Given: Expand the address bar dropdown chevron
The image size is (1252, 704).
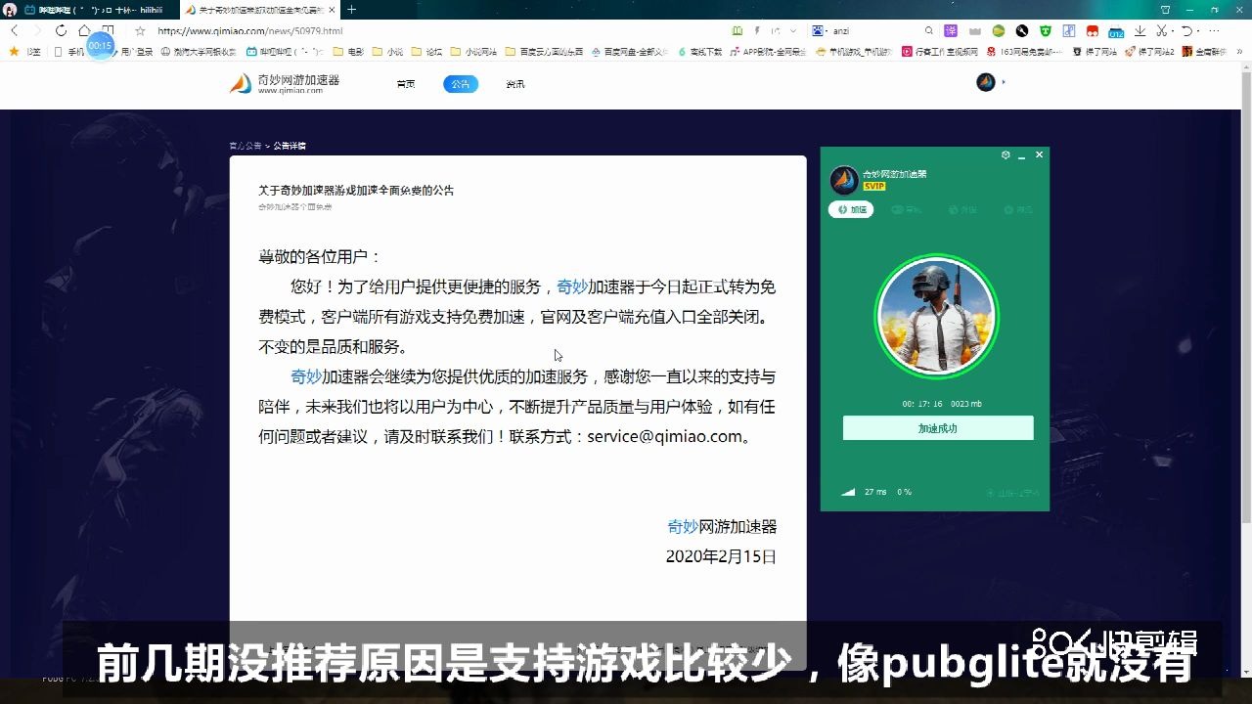Looking at the screenshot, I should point(792,31).
